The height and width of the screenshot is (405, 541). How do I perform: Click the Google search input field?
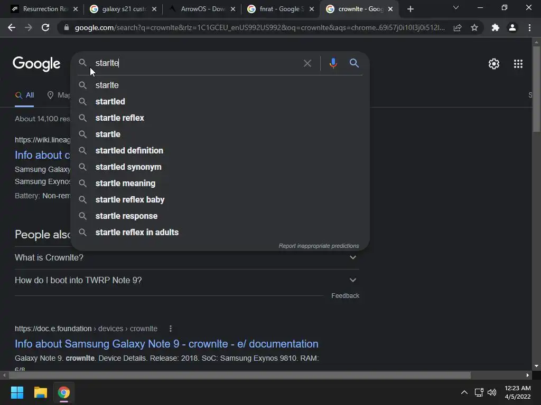coord(197,63)
